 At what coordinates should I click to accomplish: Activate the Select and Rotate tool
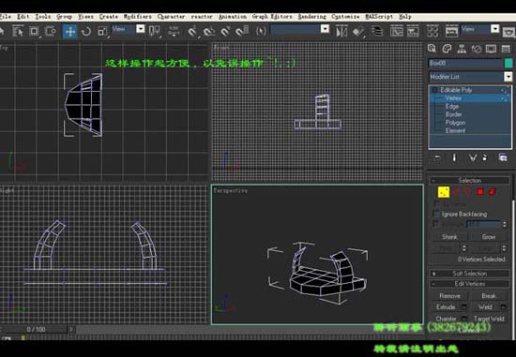click(86, 31)
